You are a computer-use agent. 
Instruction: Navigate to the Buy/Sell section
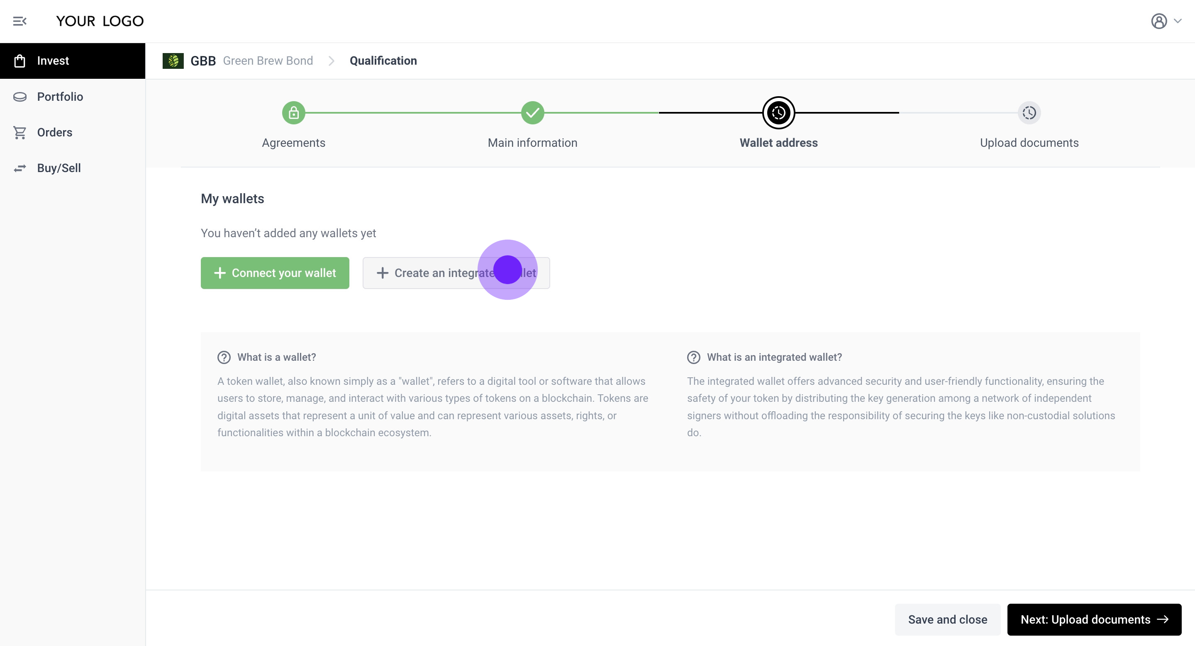point(59,168)
